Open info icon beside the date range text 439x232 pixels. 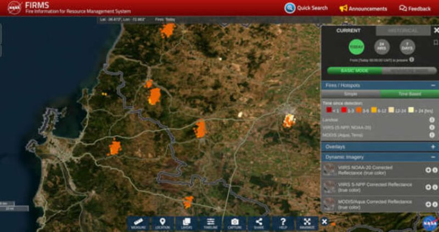pyautogui.click(x=412, y=60)
